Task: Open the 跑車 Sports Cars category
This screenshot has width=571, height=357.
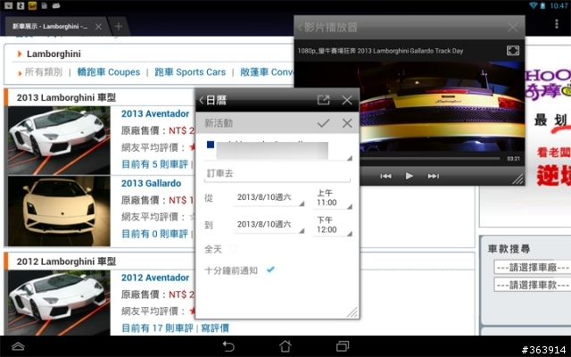Action: coord(190,72)
